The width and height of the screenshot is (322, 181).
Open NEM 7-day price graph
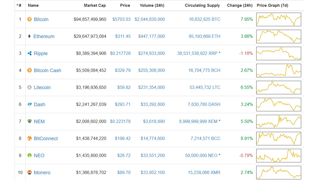(x=279, y=121)
